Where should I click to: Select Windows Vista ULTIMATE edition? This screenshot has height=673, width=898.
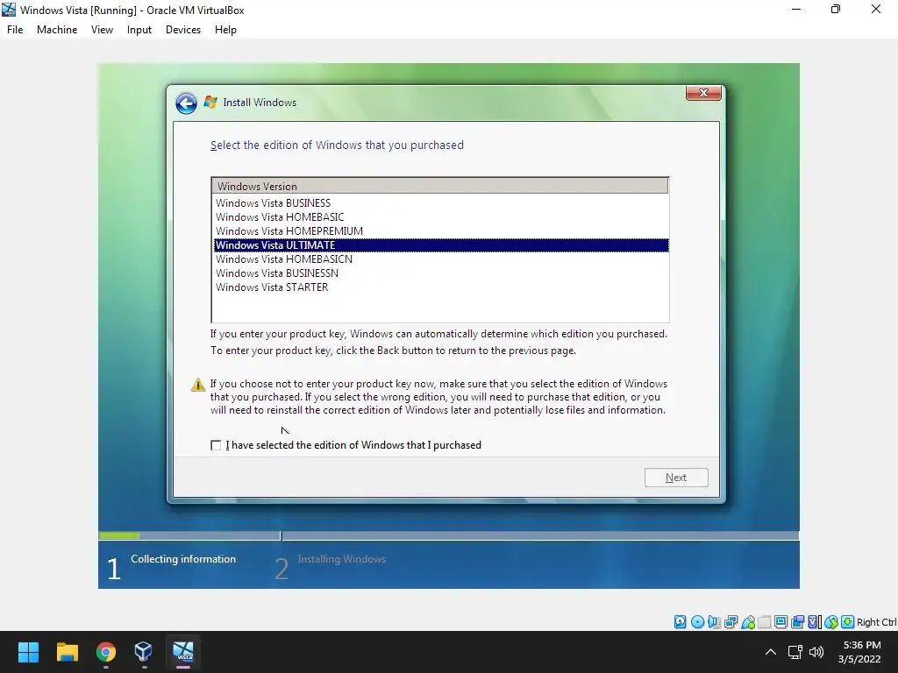441,245
